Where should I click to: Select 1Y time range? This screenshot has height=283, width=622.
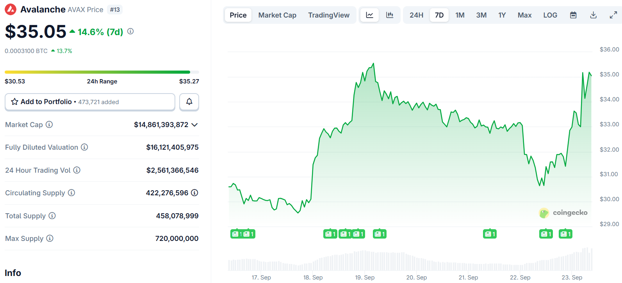point(502,15)
